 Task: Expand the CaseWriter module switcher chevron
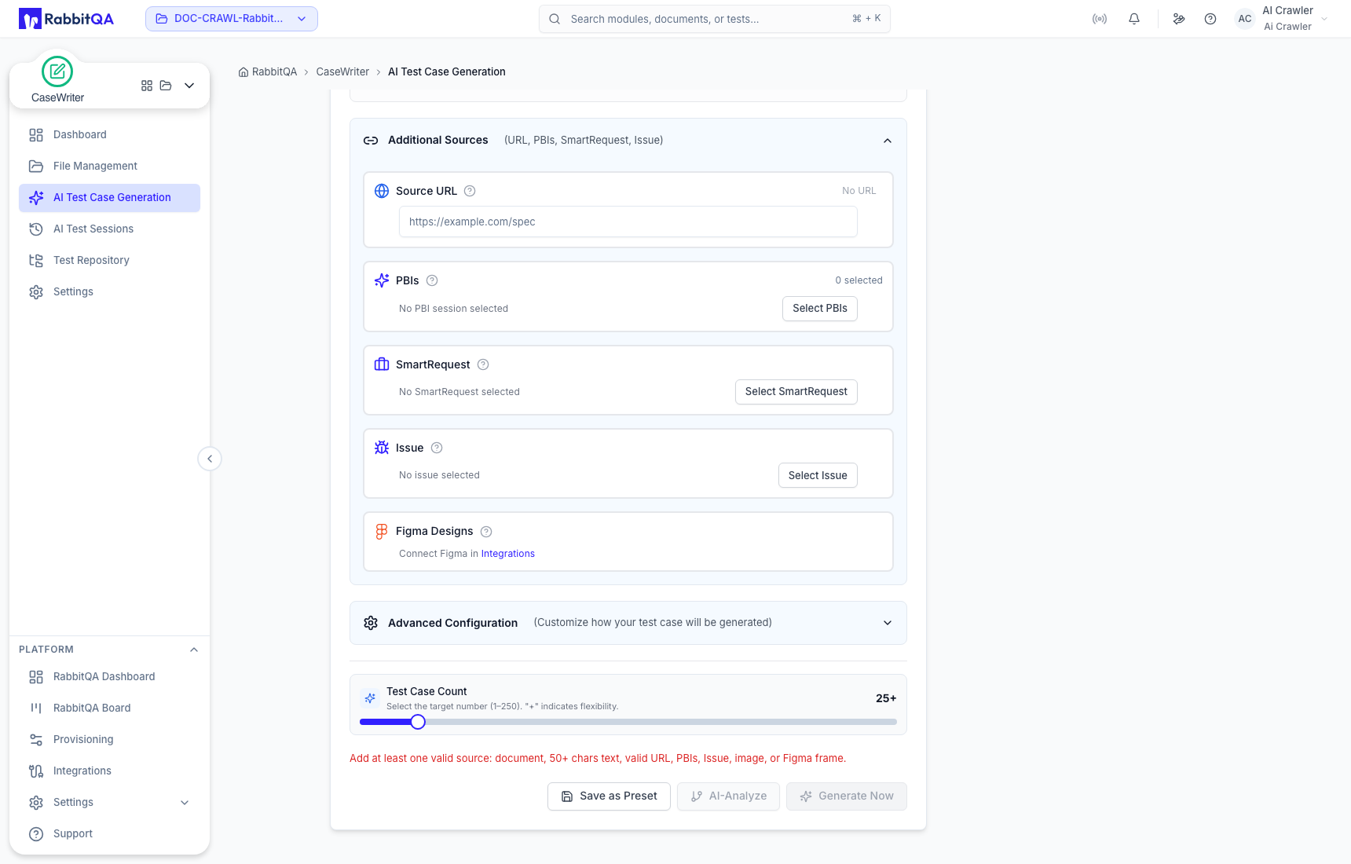click(x=189, y=86)
